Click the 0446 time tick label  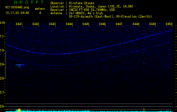[102, 24]
